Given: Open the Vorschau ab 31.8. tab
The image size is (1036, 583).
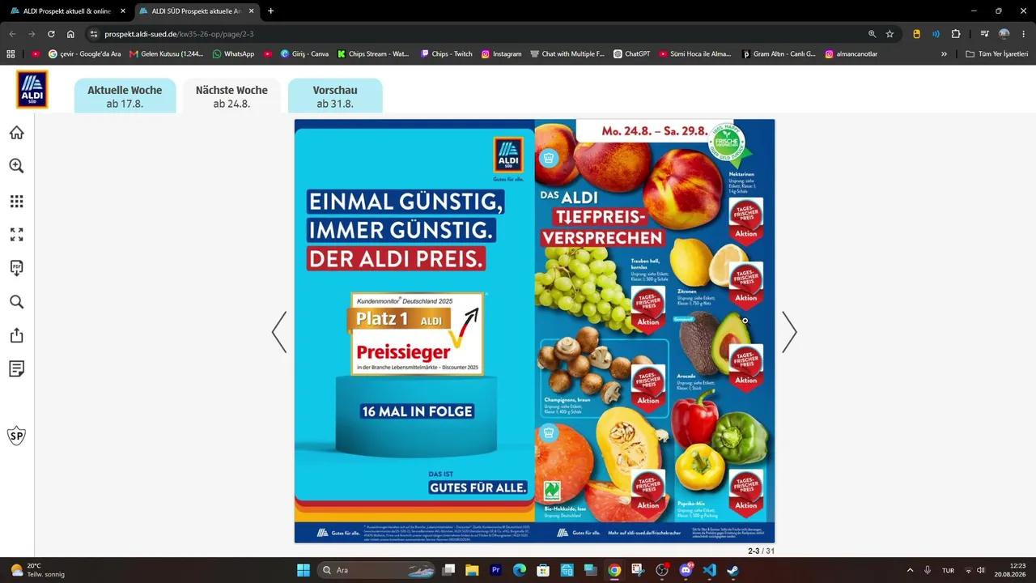Looking at the screenshot, I should point(335,96).
